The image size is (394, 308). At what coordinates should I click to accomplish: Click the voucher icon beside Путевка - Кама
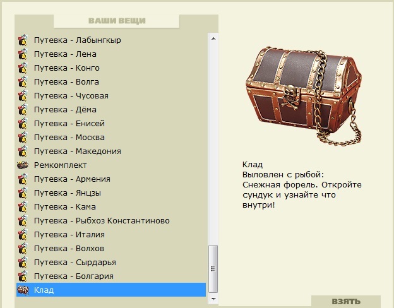click(x=23, y=207)
